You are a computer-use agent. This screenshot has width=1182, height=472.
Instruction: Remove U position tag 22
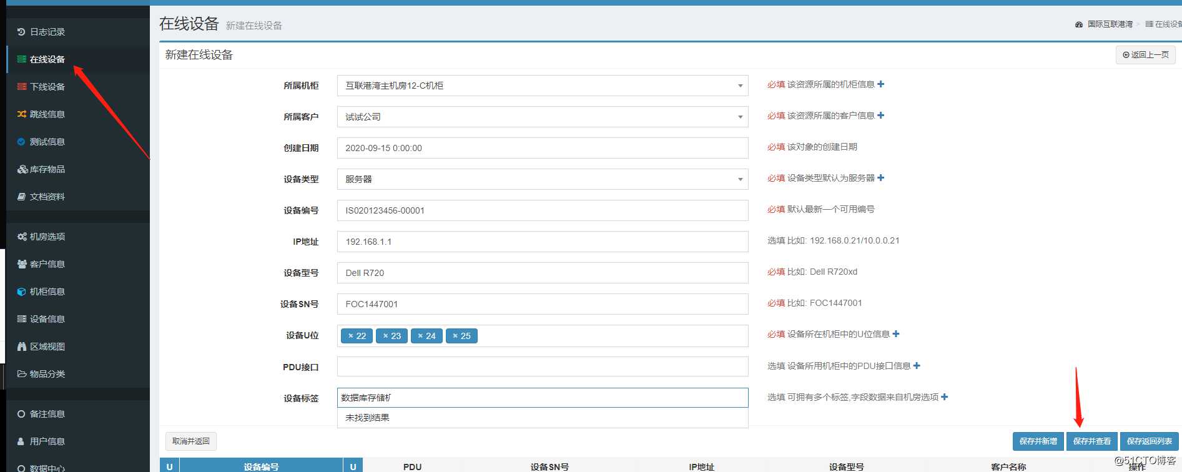click(351, 336)
